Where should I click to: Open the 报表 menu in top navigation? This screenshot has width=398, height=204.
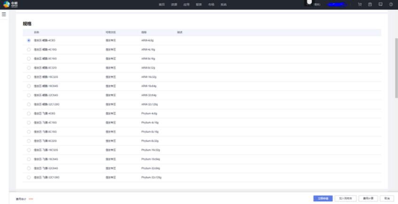click(199, 5)
